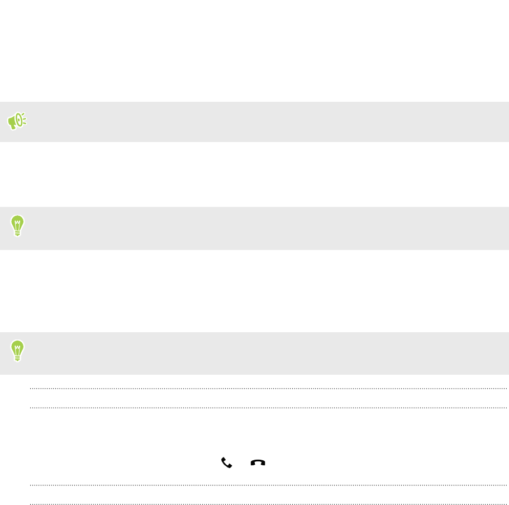
Task: Click the bottom-most dotted separator line
Action: (268, 504)
